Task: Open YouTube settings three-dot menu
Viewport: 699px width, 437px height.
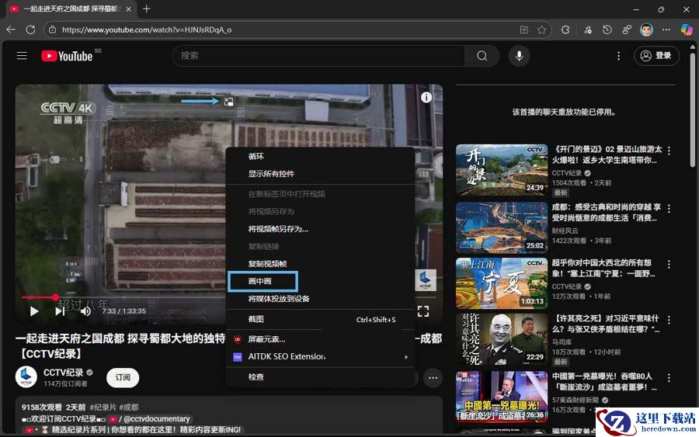Action: [x=618, y=56]
